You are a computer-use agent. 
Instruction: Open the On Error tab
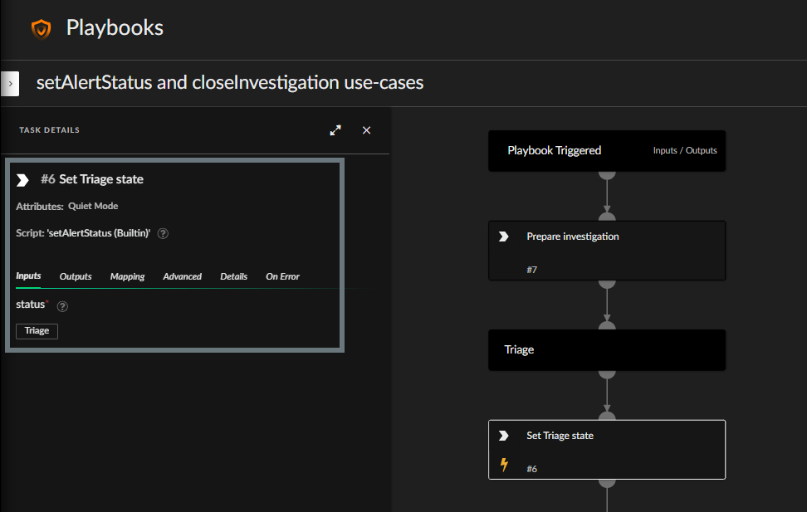click(x=282, y=276)
